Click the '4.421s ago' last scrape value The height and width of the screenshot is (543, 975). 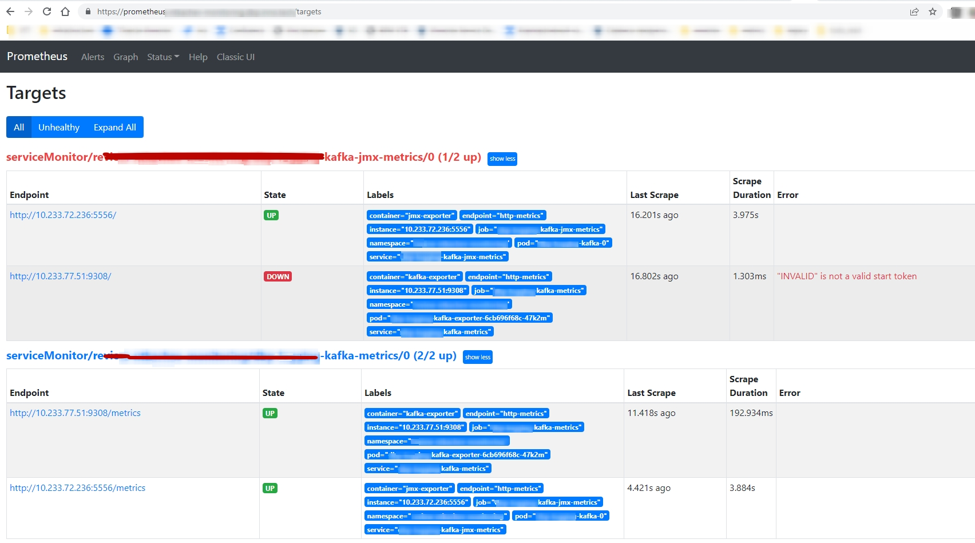(649, 488)
